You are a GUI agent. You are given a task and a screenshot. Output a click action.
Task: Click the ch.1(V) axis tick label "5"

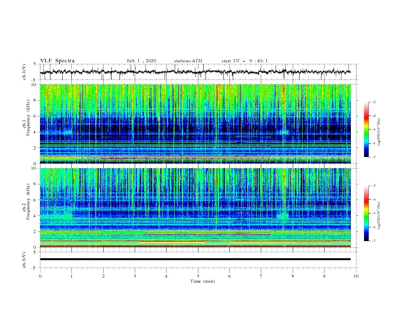coord(35,64)
